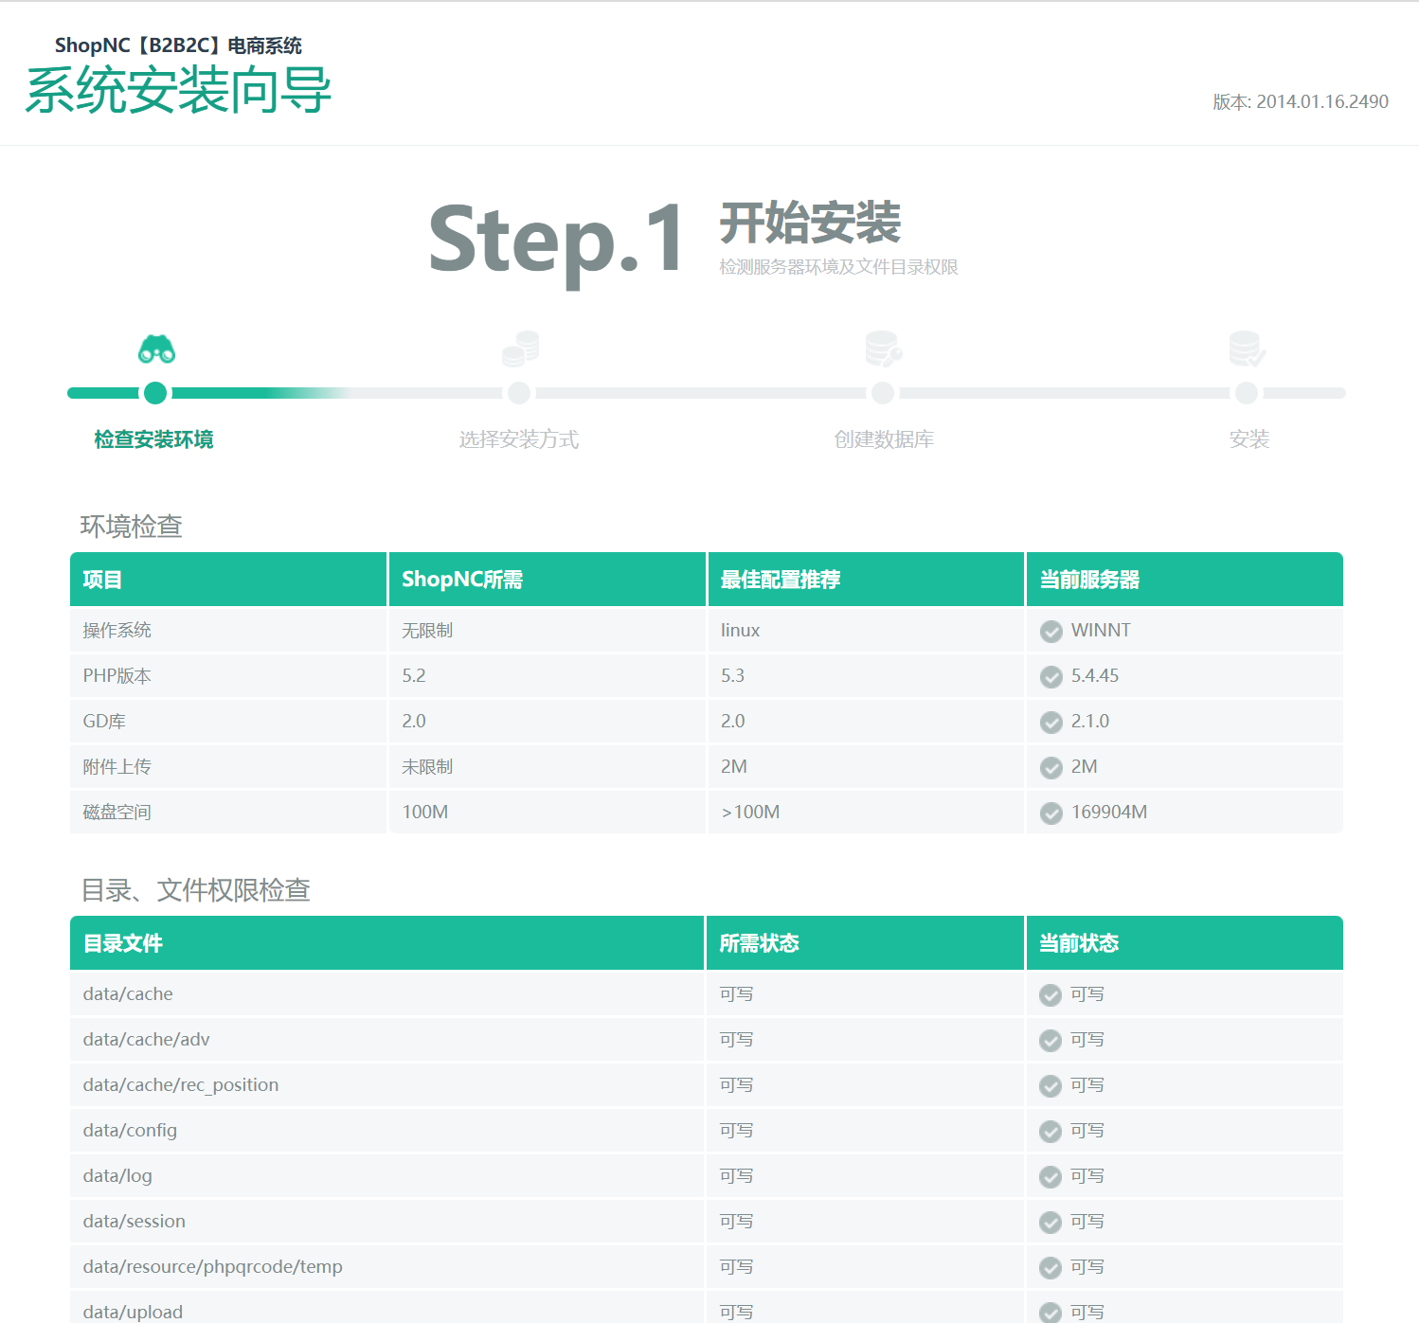
Task: Click the ShopNC【B2B2C】电商系统 heading text
Action: tap(178, 45)
